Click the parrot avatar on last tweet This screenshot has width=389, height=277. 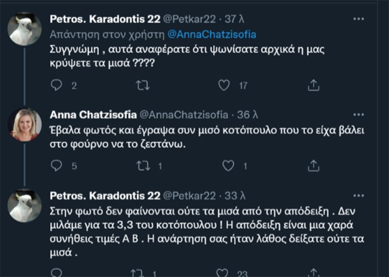(25, 205)
